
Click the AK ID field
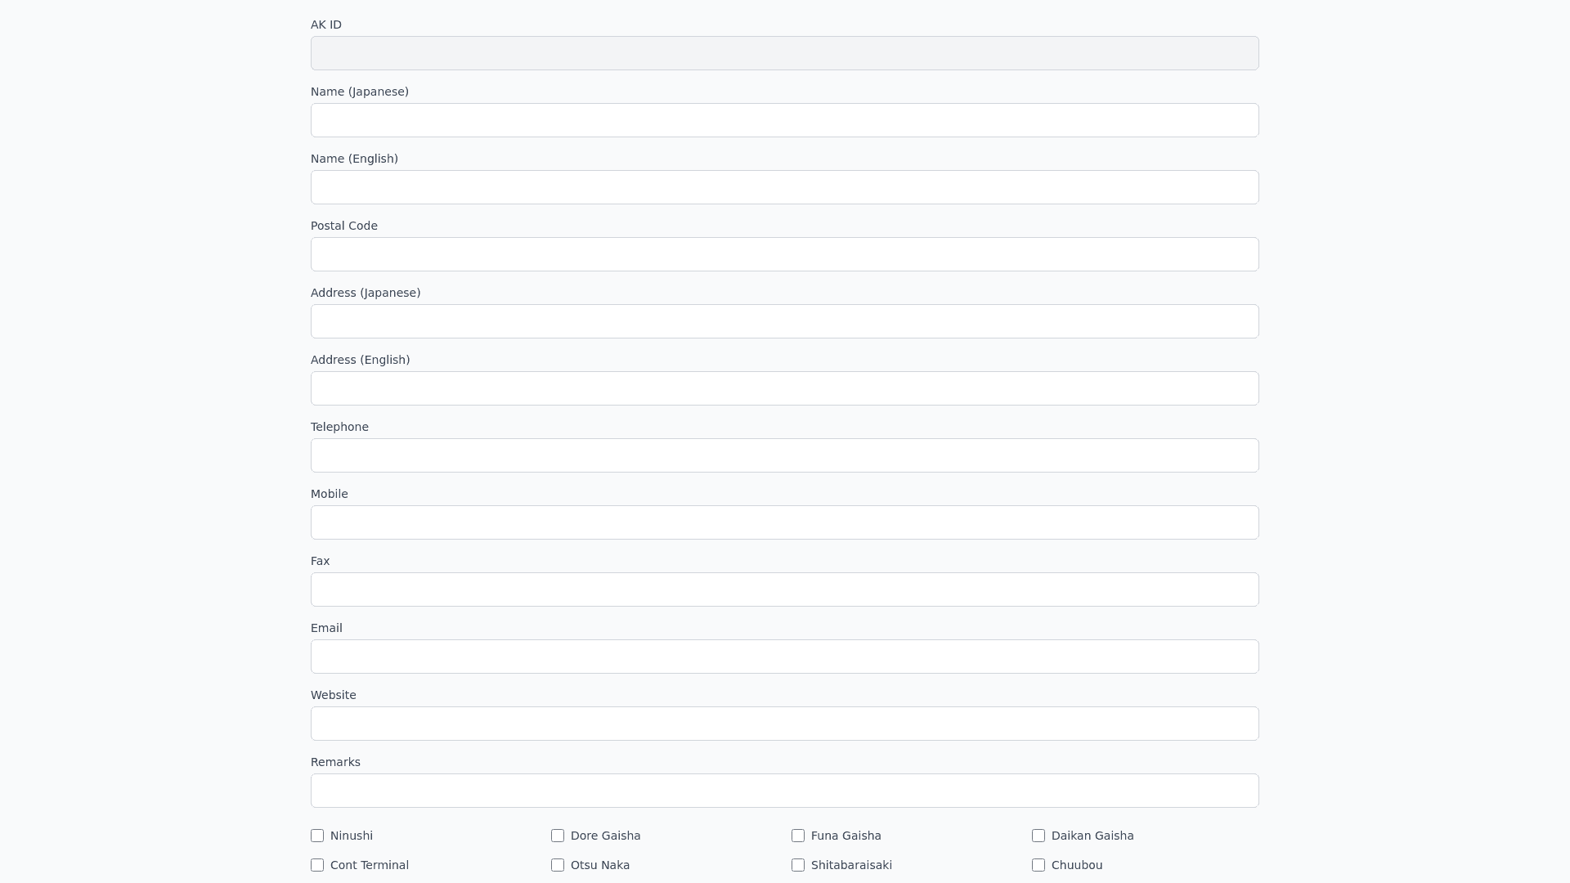tap(784, 53)
